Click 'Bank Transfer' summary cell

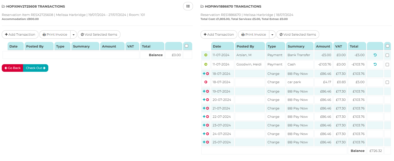click(x=300, y=55)
